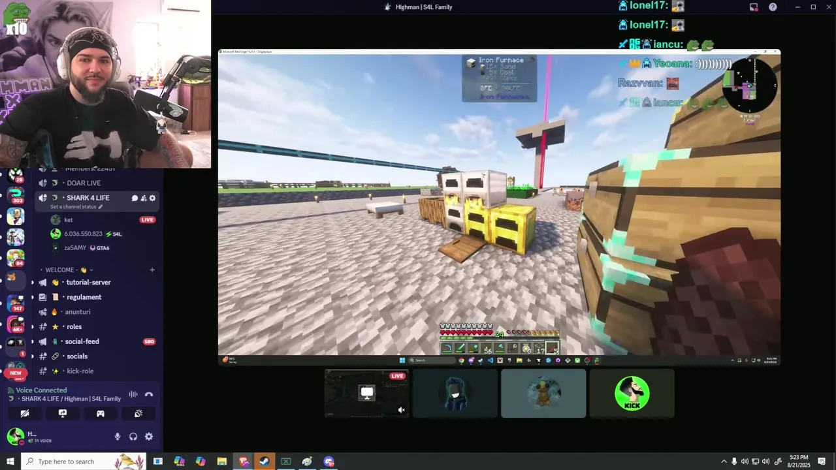Open clock showing 5:23 PM

798,462
